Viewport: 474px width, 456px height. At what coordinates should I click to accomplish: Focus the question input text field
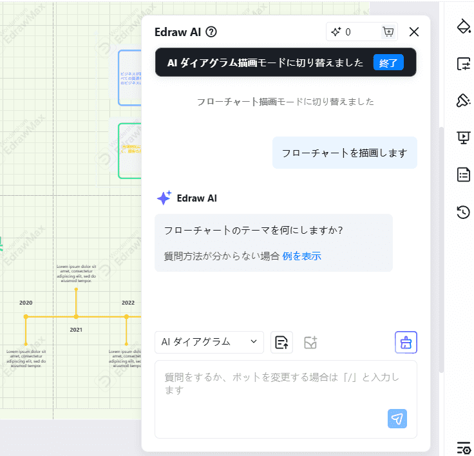pyautogui.click(x=286, y=399)
